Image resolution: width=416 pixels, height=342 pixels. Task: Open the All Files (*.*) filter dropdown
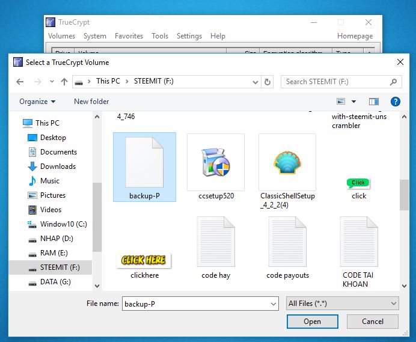coord(342,304)
